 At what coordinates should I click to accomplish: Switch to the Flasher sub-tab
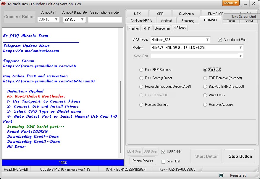pyautogui.click(x=134, y=28)
